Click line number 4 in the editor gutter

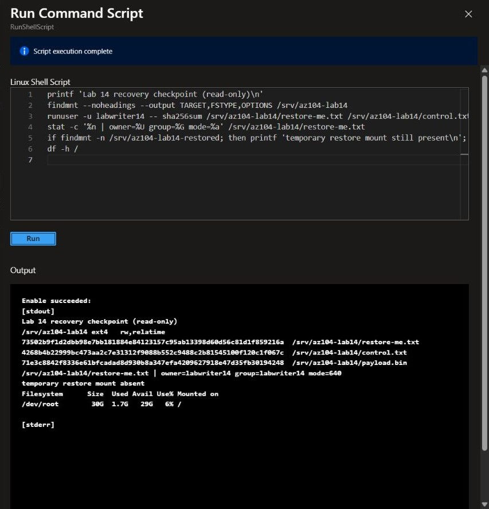point(30,127)
